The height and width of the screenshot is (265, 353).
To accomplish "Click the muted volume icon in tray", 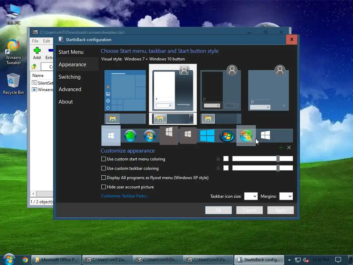I will click(306, 260).
